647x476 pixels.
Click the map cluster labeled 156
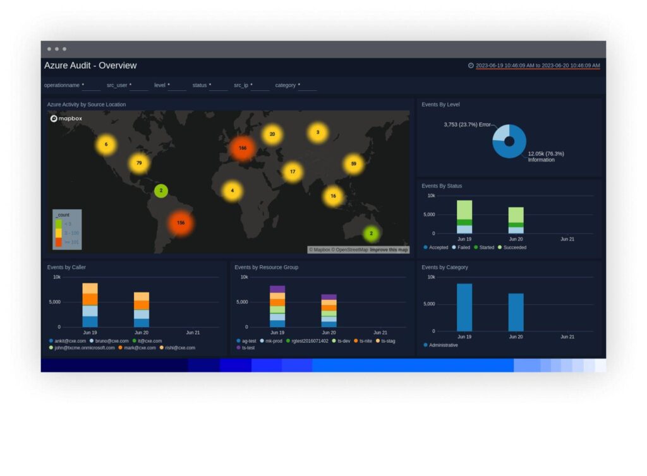[181, 223]
